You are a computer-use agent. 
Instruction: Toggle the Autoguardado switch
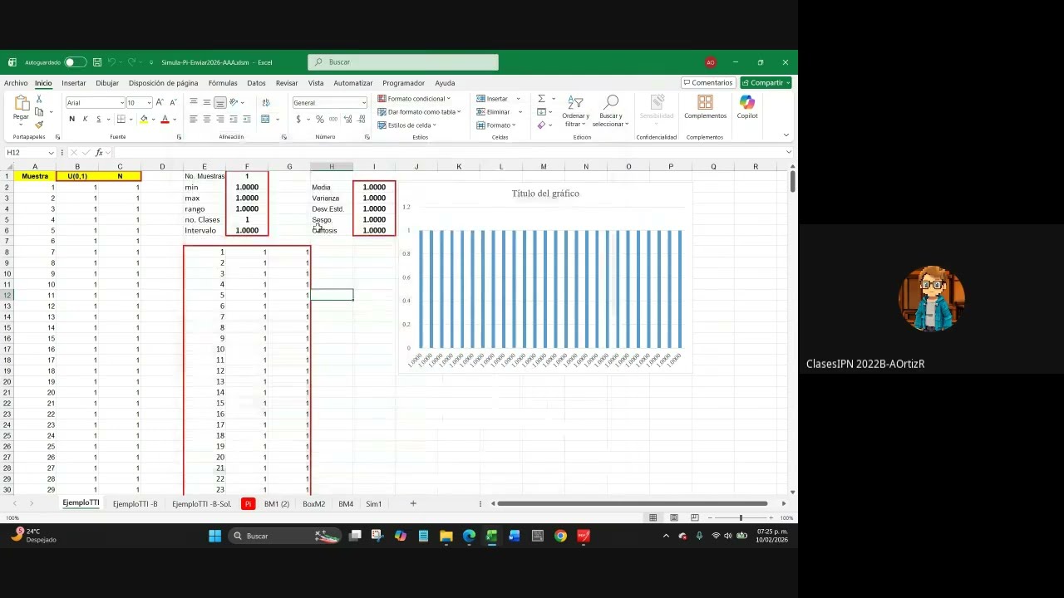pos(75,62)
